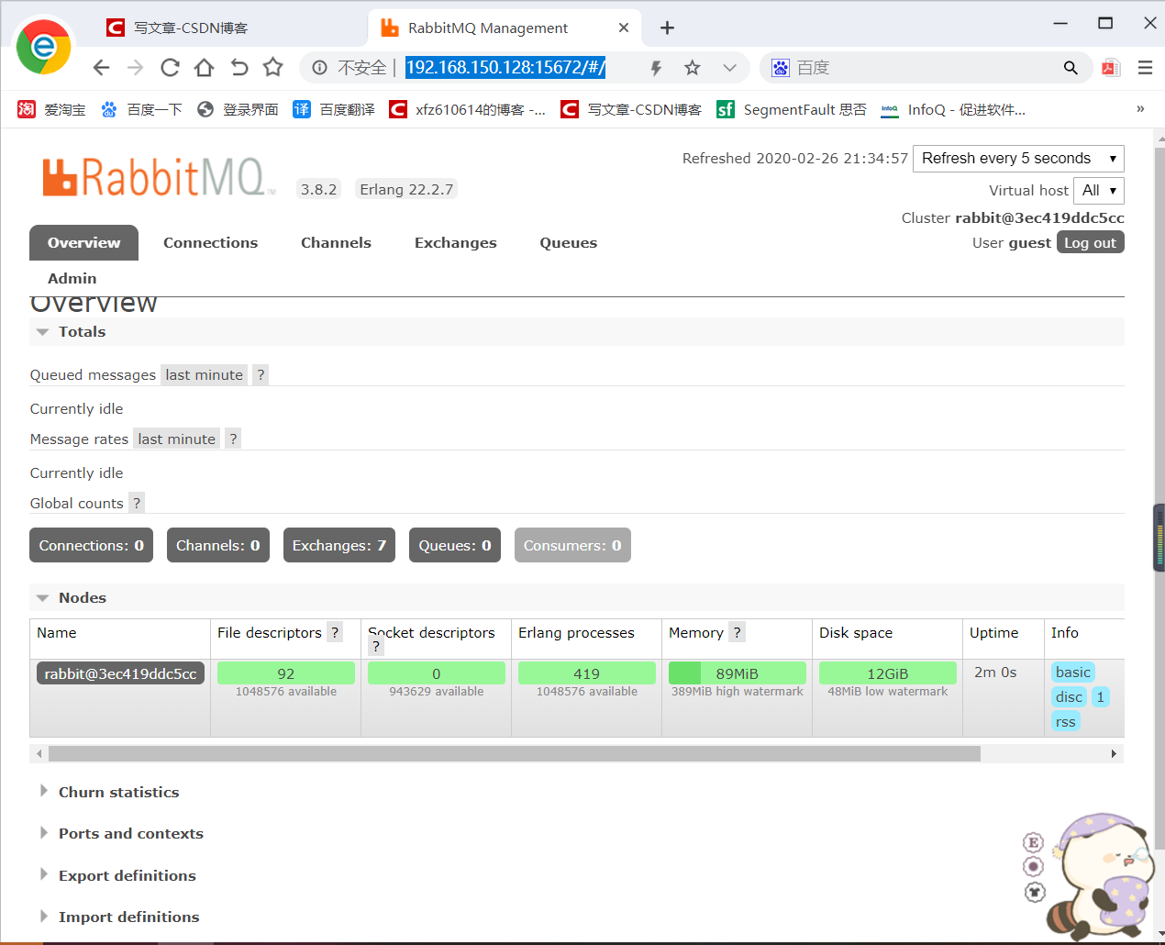This screenshot has width=1165, height=945.
Task: Click the horizontal scrollbar of Nodes table
Action: click(x=515, y=753)
